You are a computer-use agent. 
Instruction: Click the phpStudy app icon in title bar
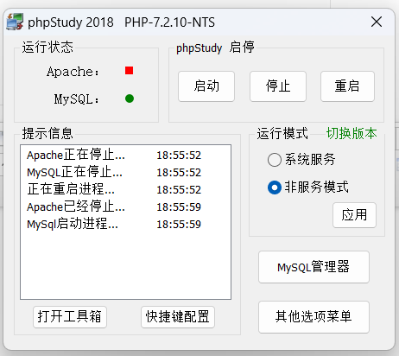(x=15, y=22)
